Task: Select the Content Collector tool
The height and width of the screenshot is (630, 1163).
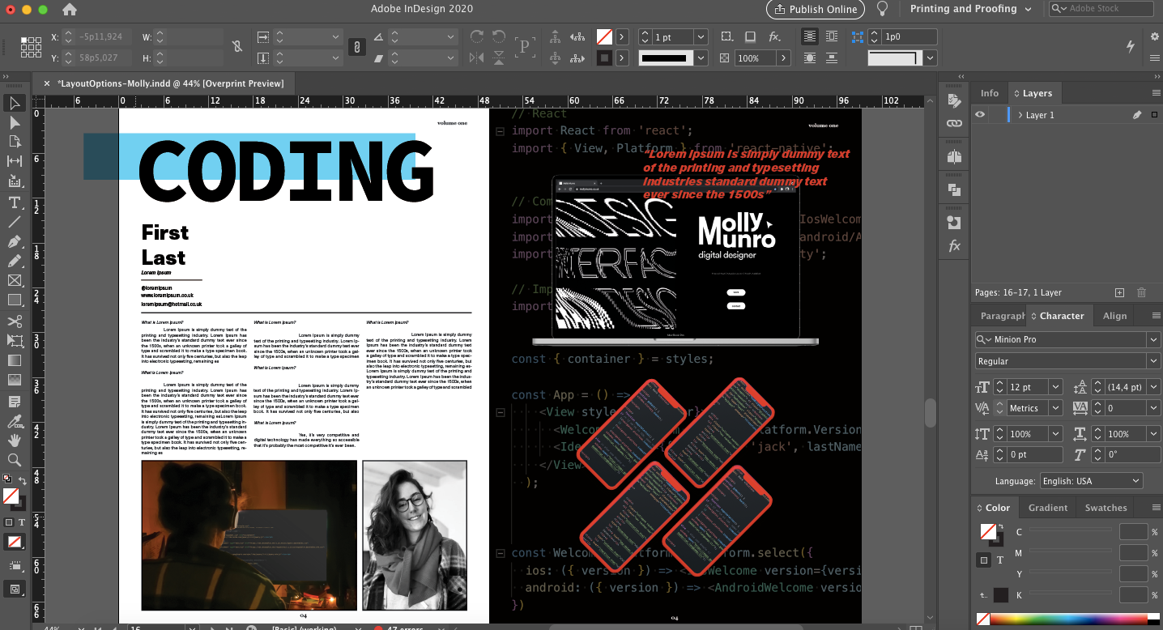Action: pos(14,181)
